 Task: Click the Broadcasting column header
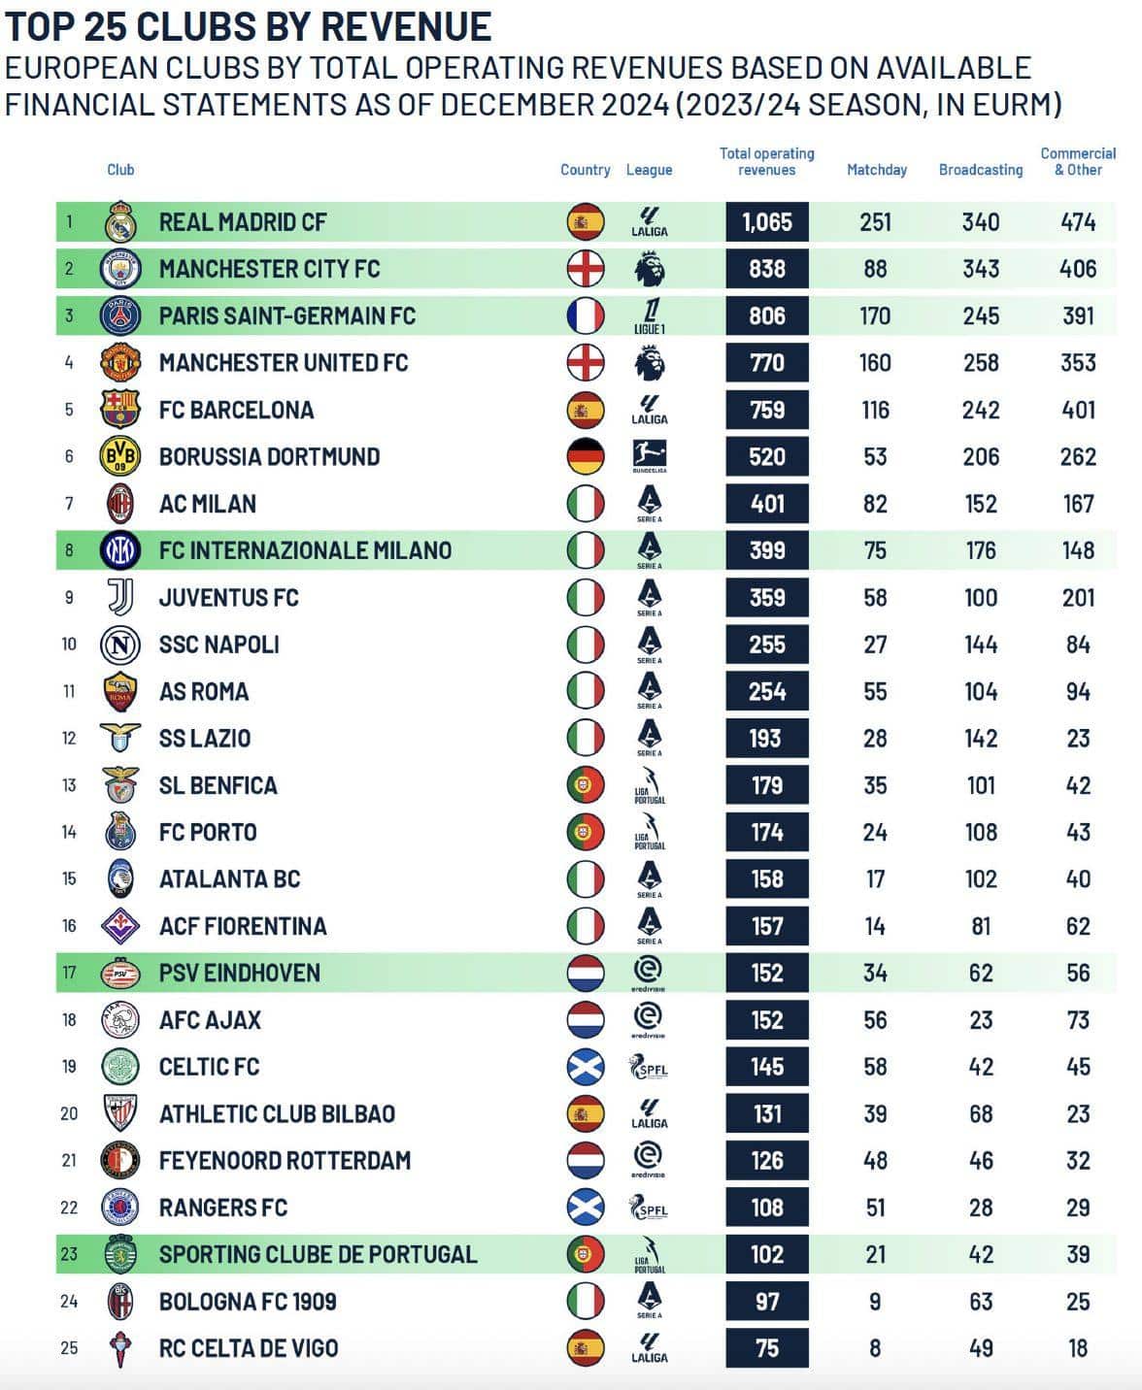coord(981,170)
